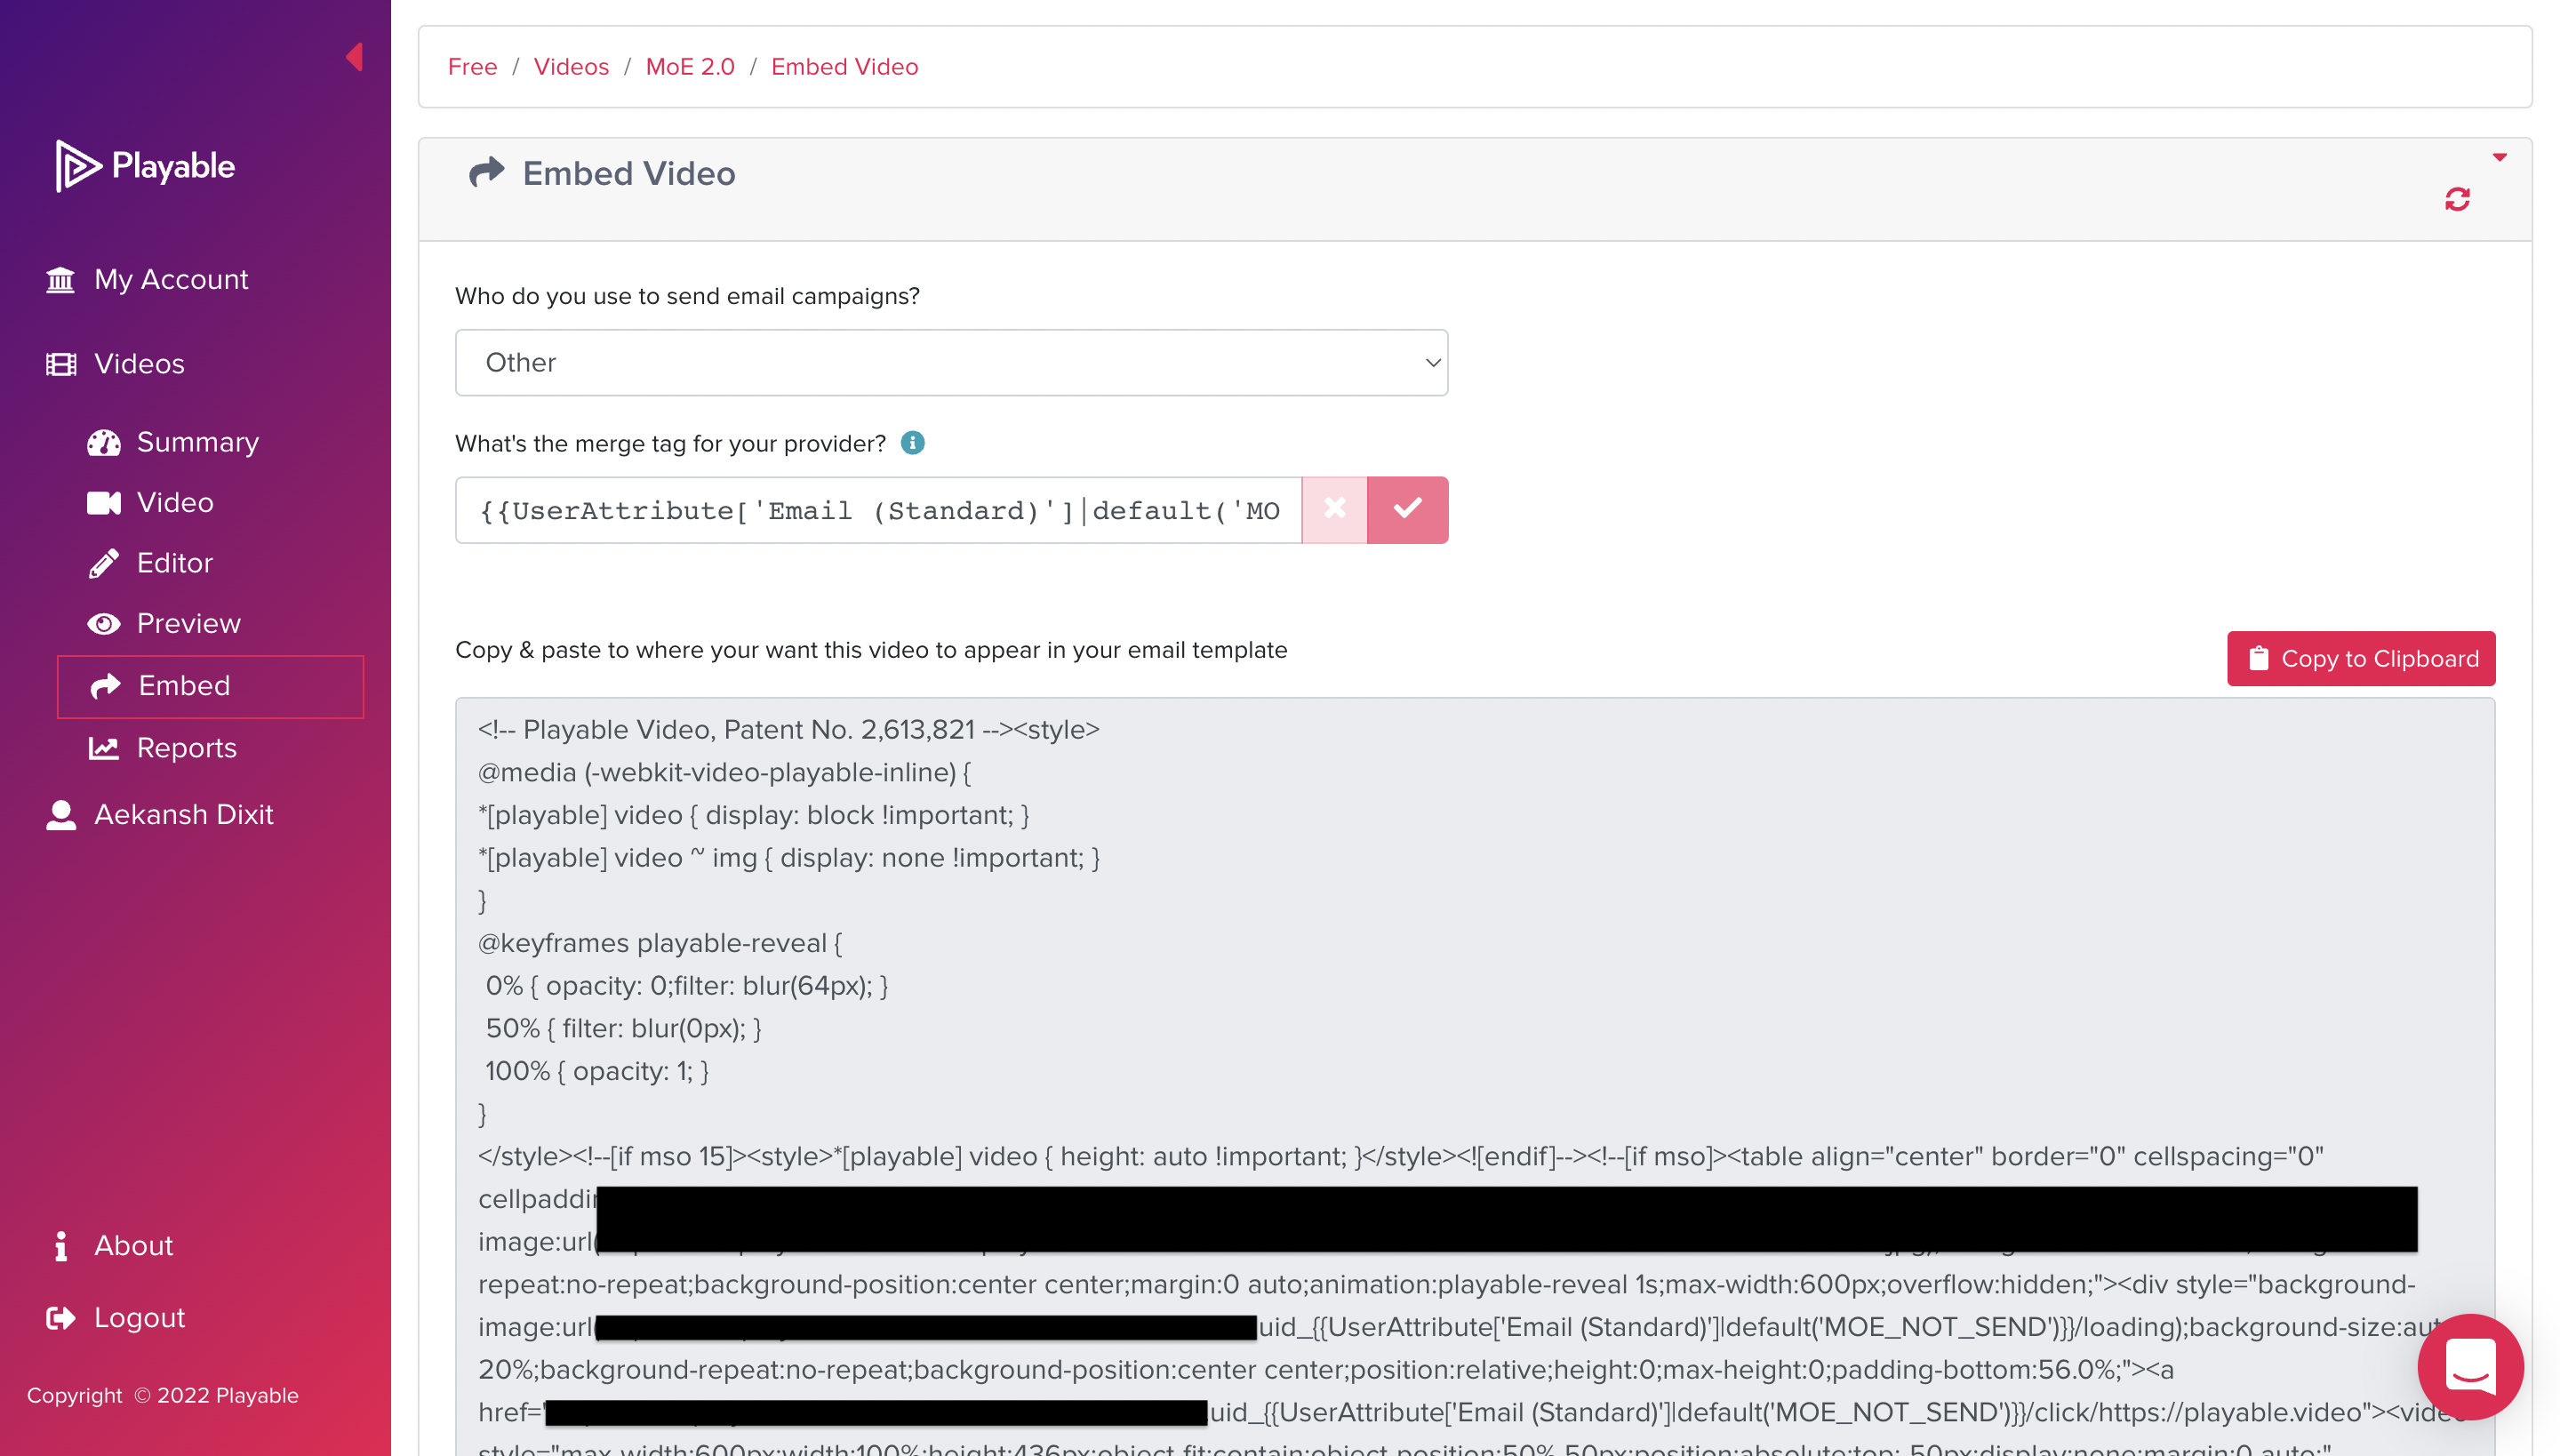The image size is (2560, 1456).
Task: Click the merge tag info help icon
Action: coord(912,443)
